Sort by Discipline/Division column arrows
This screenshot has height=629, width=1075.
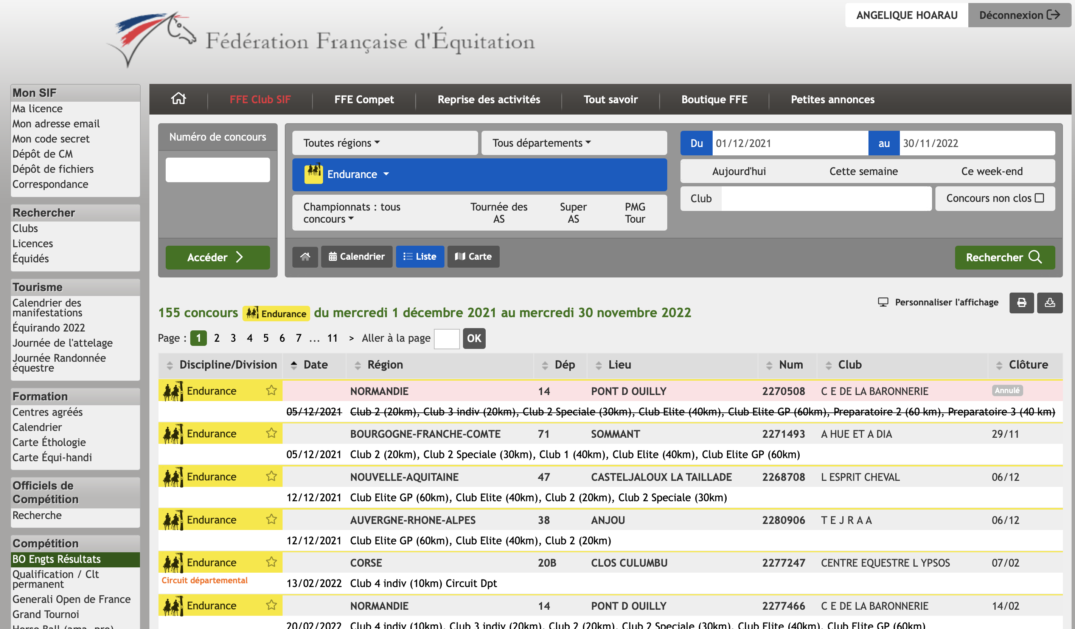pos(170,365)
